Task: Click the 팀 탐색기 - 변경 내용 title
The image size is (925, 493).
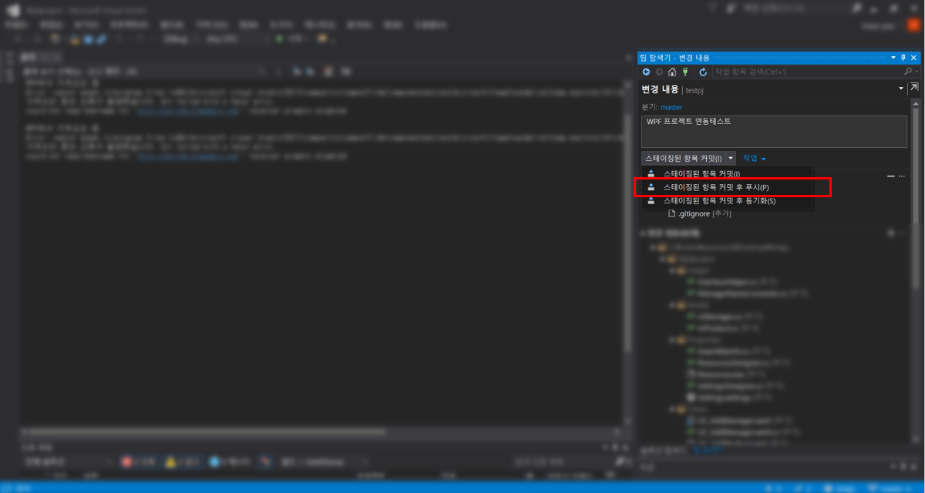Action: (675, 58)
